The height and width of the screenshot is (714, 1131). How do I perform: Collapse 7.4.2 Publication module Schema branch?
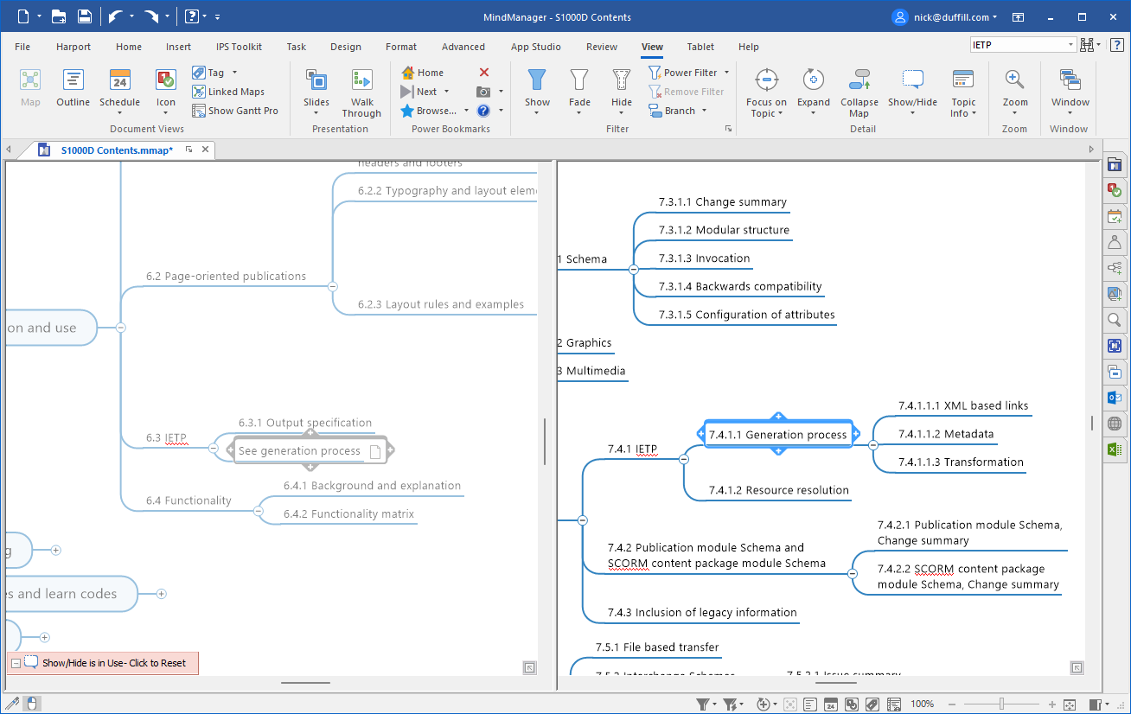point(852,573)
